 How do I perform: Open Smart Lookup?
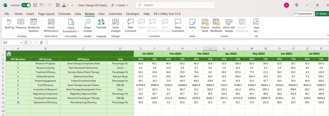88,25
